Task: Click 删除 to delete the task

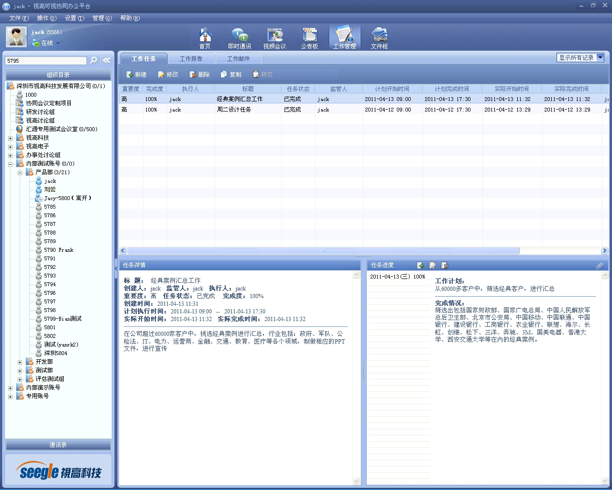Action: [x=199, y=75]
